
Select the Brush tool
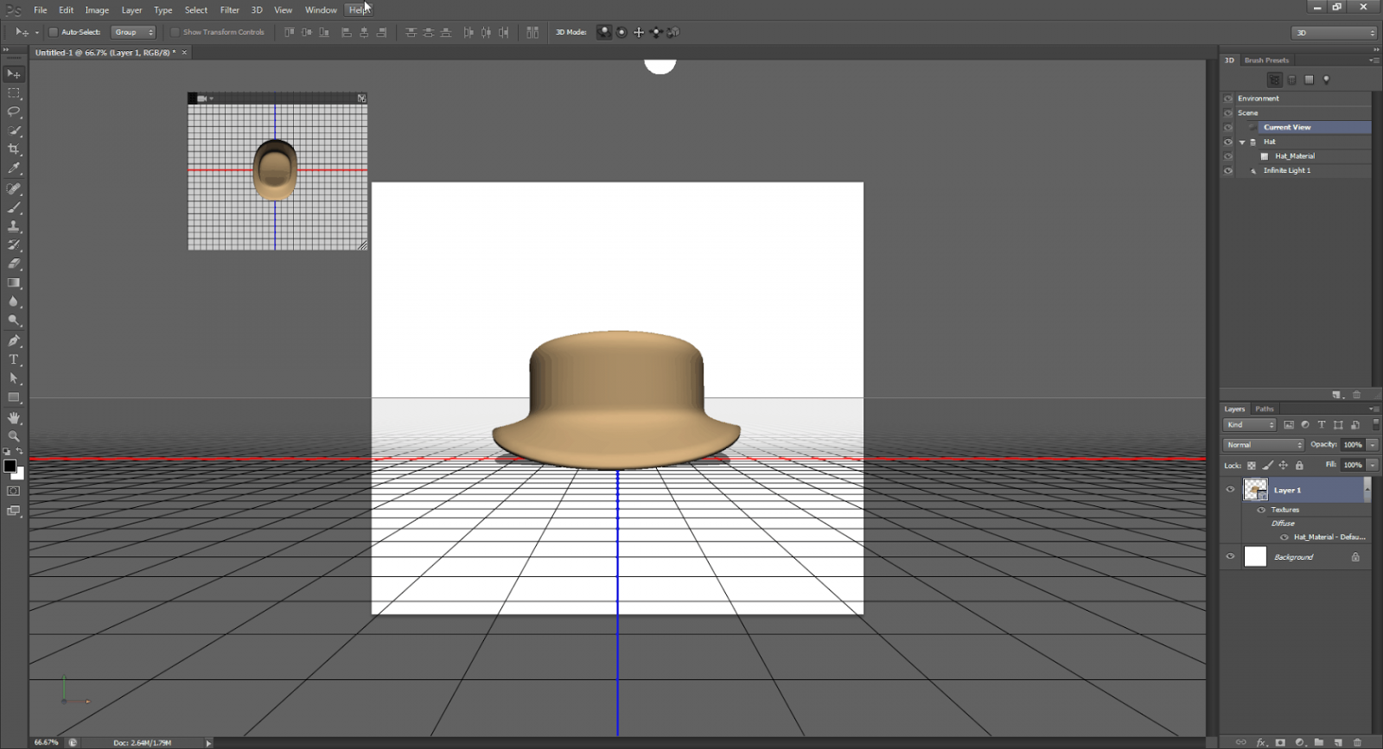click(x=14, y=207)
